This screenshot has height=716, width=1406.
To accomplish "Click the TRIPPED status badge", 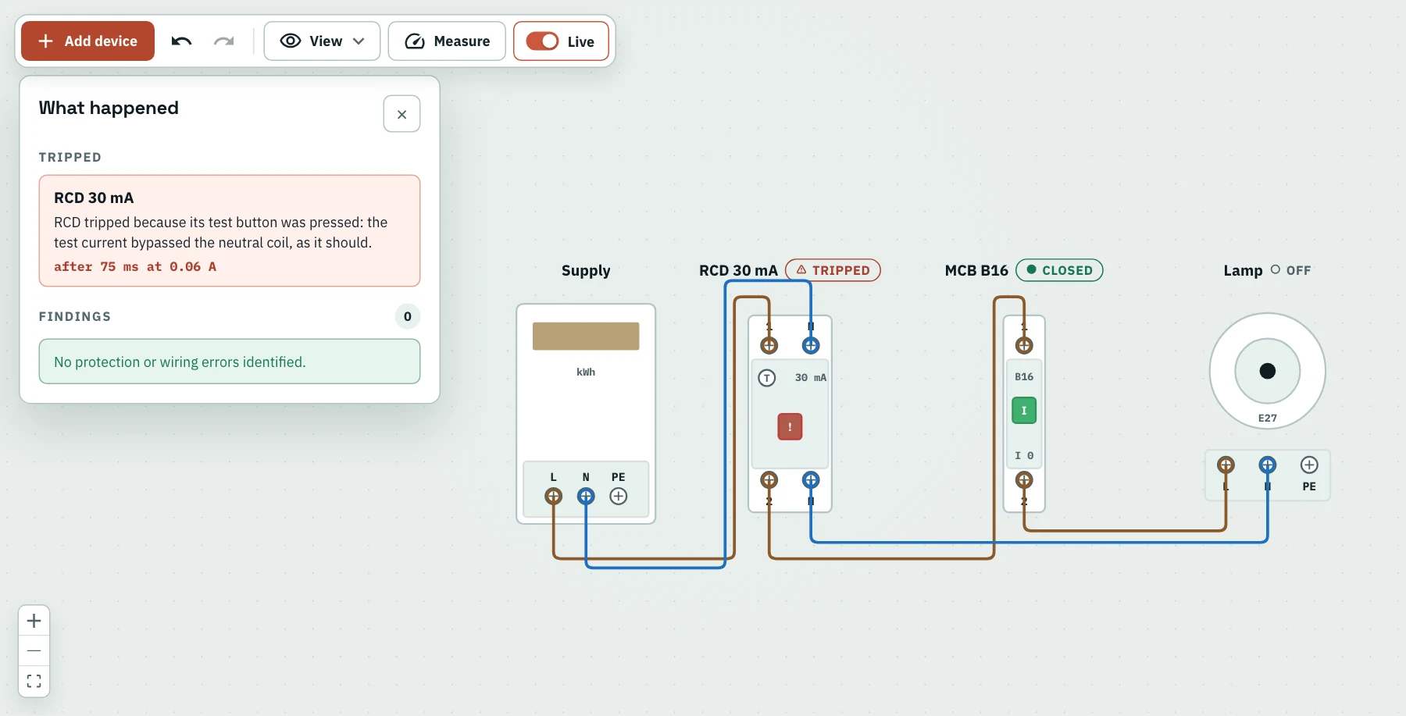I will coord(833,270).
